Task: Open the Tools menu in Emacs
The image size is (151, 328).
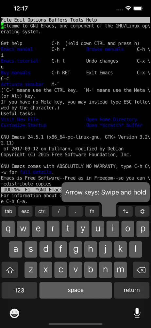Action: point(77,20)
